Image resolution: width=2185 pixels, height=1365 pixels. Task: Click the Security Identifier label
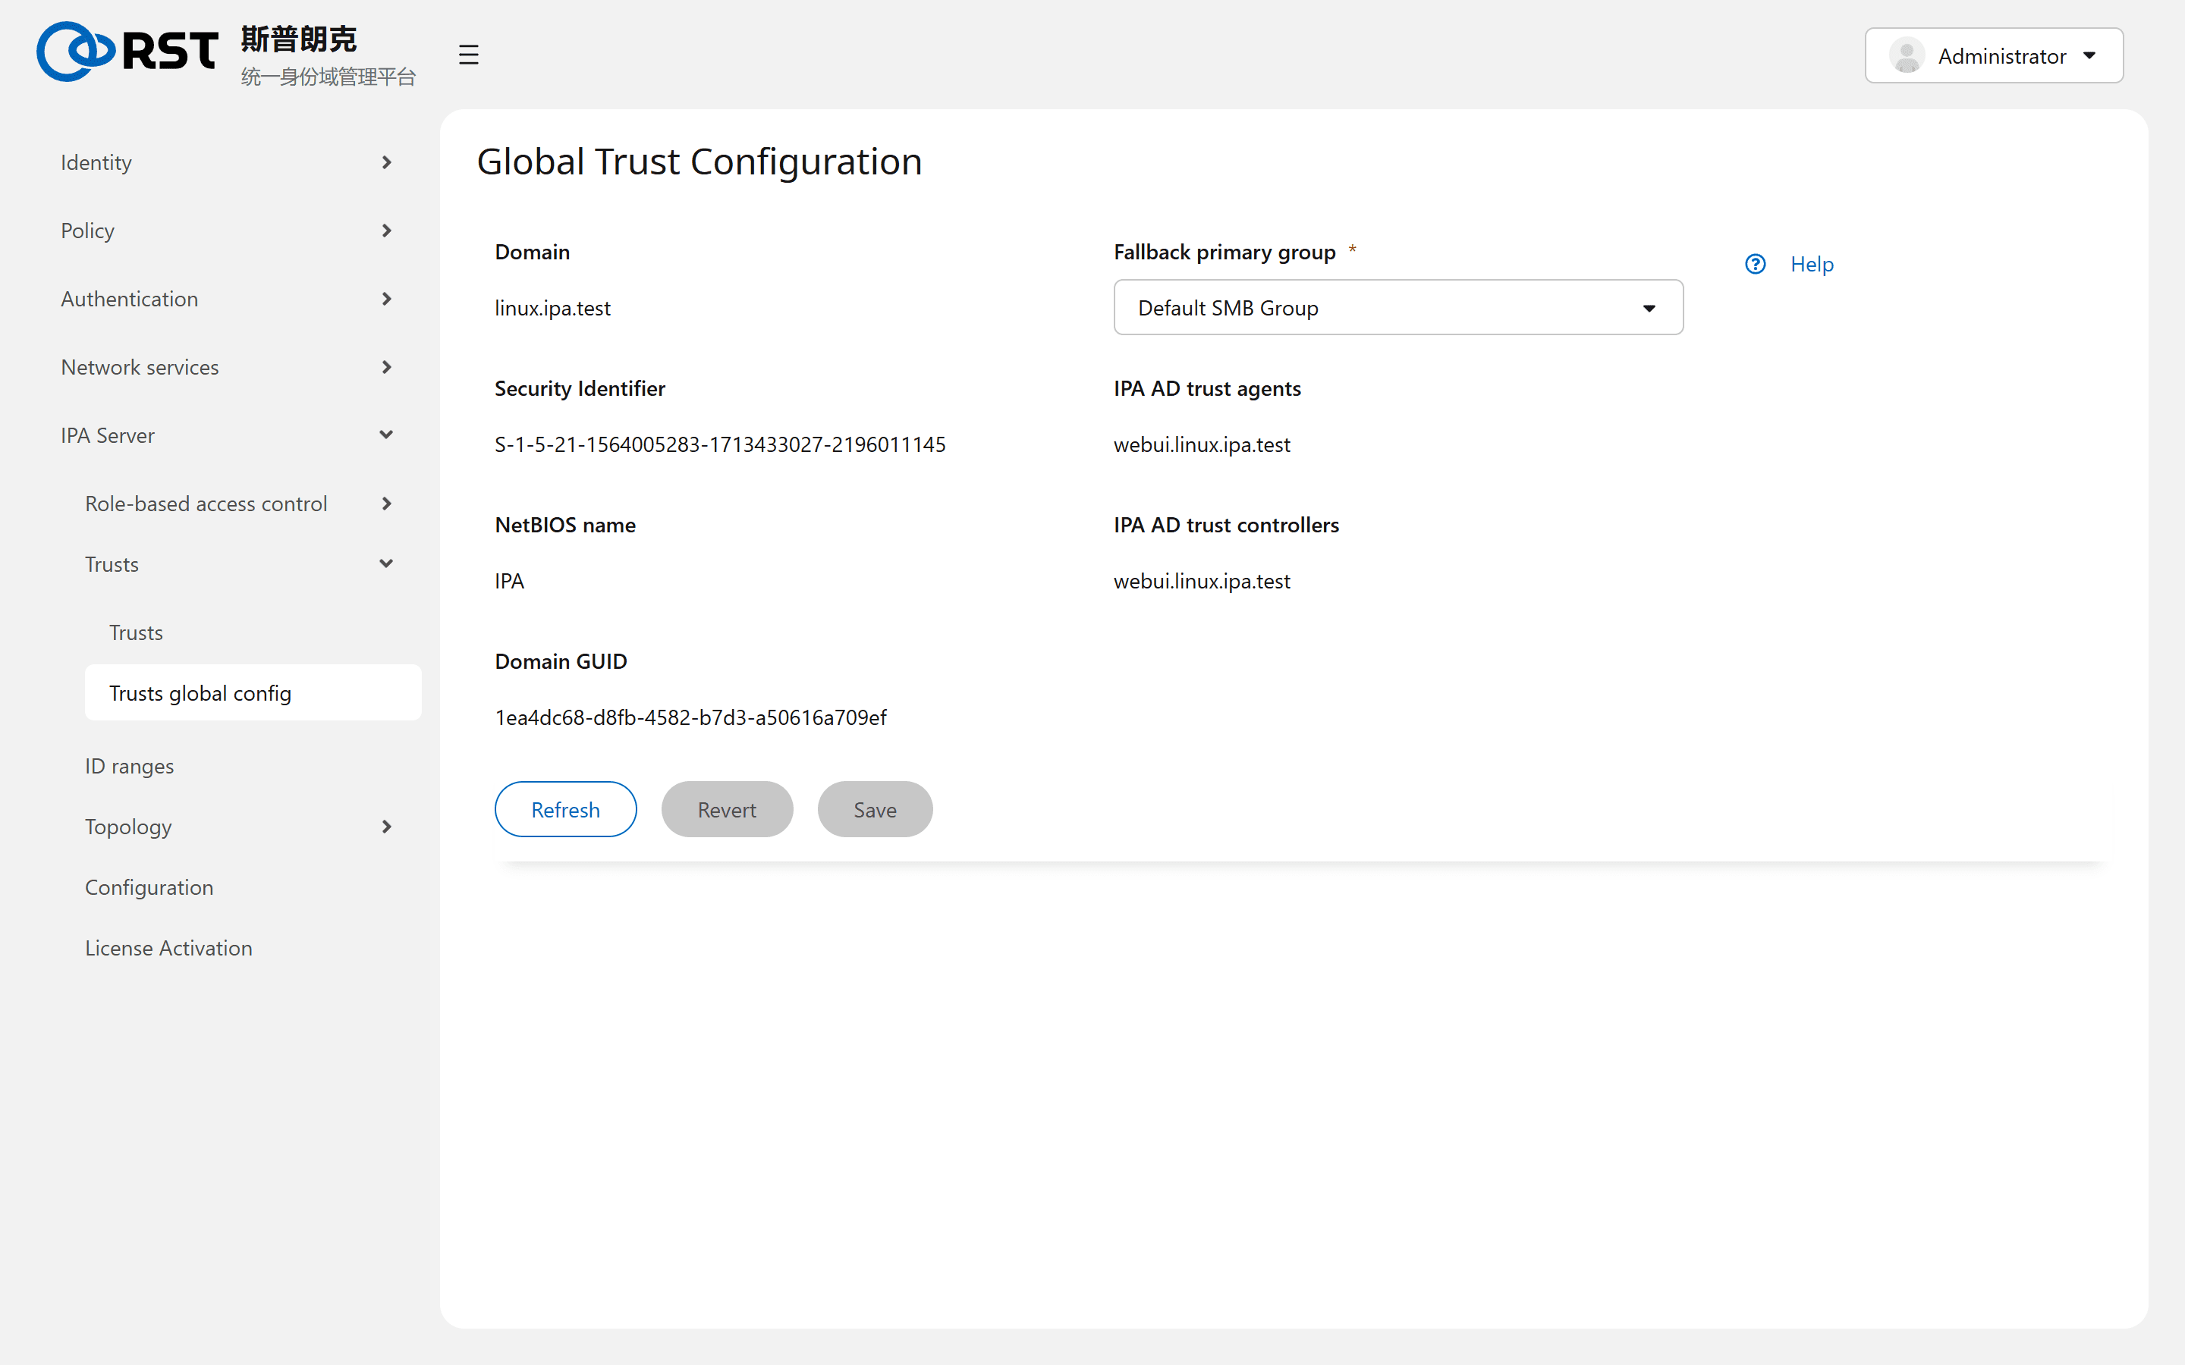coord(580,388)
